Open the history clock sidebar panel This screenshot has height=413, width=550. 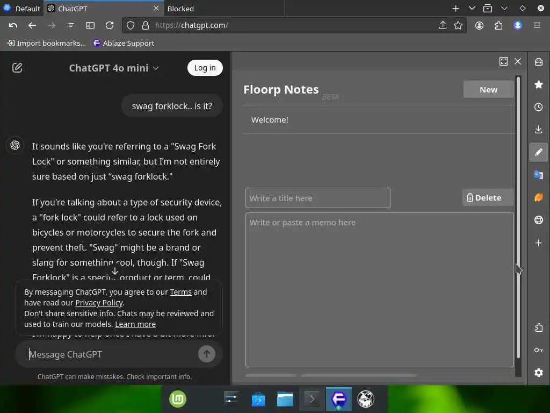pyautogui.click(x=538, y=107)
